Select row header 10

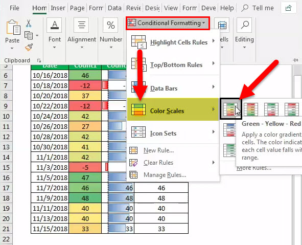[6, 116]
